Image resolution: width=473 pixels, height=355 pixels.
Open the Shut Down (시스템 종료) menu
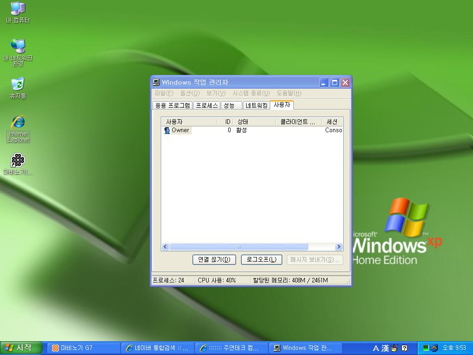[251, 93]
